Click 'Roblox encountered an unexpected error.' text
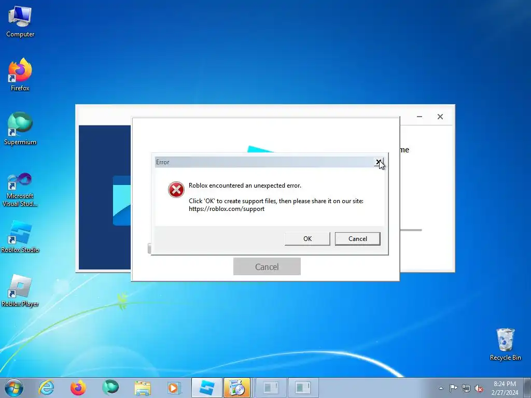Viewport: 531px width, 398px height. click(x=245, y=186)
